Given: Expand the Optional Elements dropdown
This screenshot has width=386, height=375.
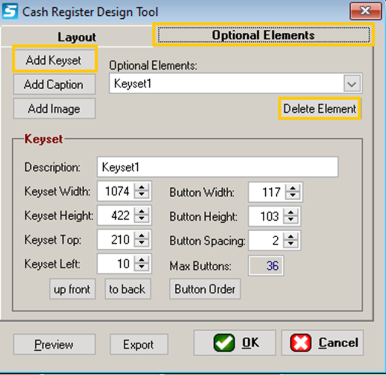Looking at the screenshot, I should [352, 84].
